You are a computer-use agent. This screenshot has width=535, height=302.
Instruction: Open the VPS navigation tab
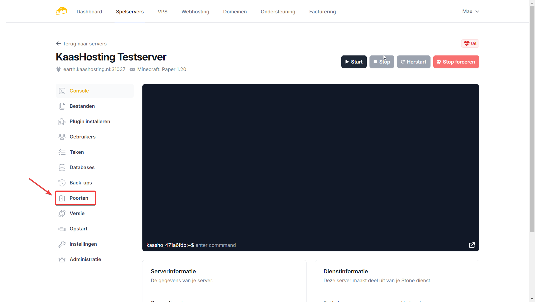(x=162, y=12)
